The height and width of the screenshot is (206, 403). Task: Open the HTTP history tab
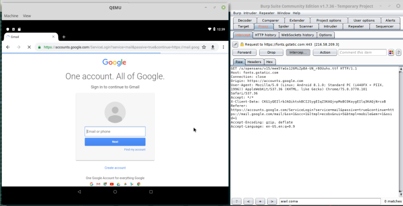tap(266, 35)
